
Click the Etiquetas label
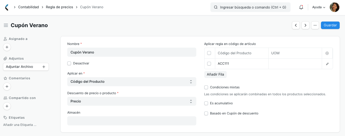pos(17,118)
